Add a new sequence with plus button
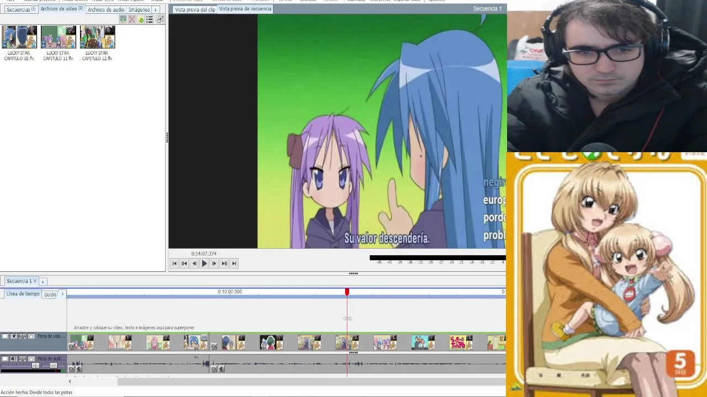This screenshot has height=397, width=707. pyautogui.click(x=43, y=282)
